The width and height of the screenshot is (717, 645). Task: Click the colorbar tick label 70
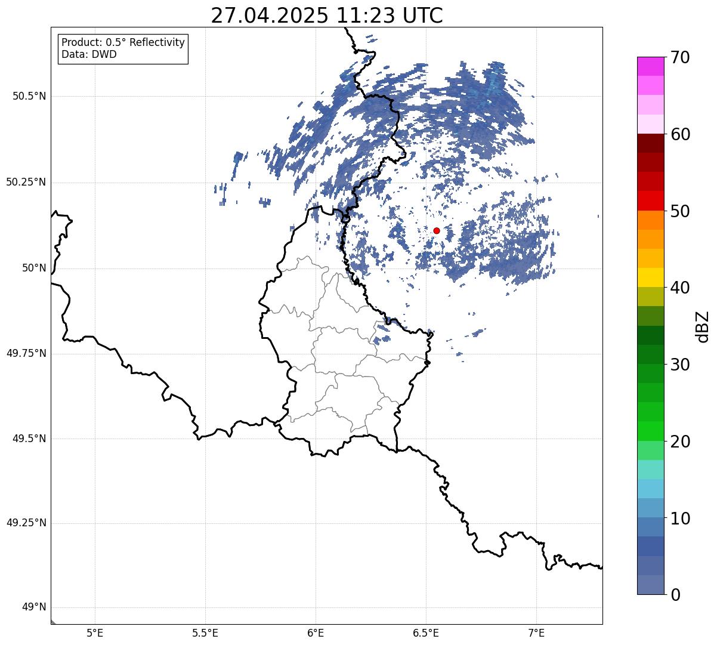tap(680, 57)
